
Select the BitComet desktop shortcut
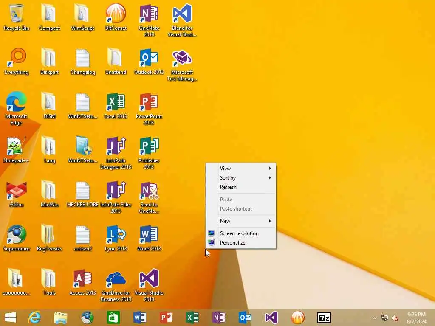pos(116,17)
